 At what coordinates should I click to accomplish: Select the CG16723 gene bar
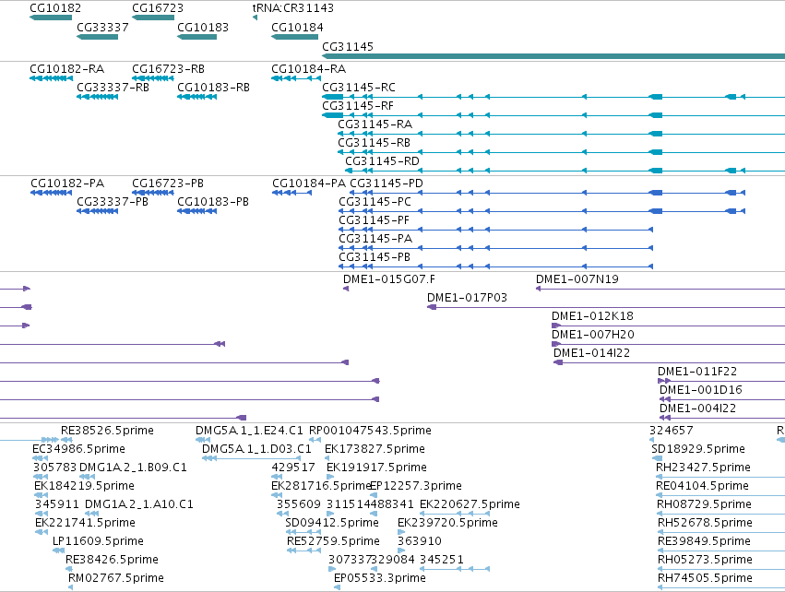153,18
